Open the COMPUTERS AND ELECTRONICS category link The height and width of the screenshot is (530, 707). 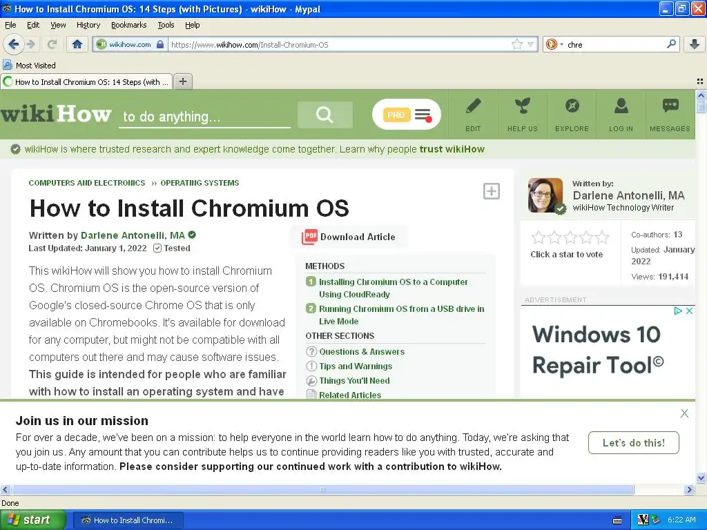click(87, 182)
